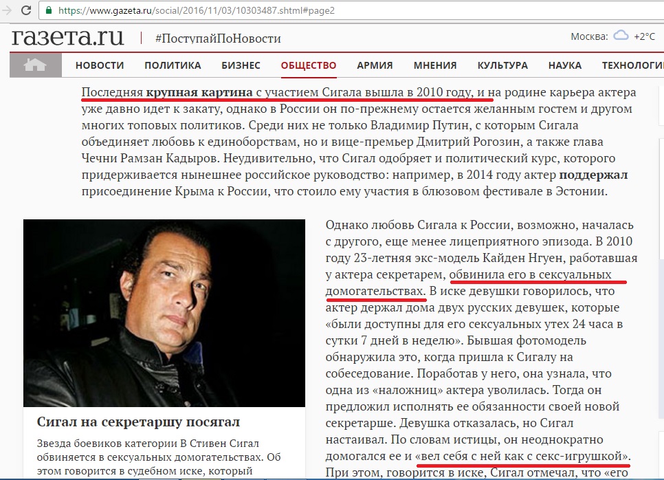Viewport: 664px width, 480px height.
Task: Go to the Бизнес section
Action: coord(241,65)
